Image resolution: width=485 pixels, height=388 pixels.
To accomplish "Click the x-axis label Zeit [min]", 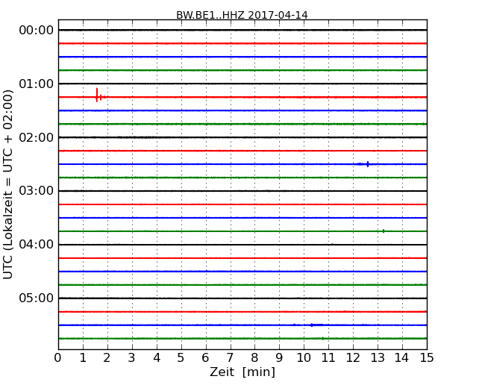I will tap(242, 372).
